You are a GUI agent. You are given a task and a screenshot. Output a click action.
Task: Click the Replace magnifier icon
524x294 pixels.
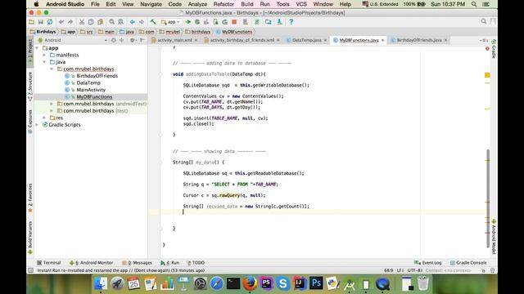(x=121, y=22)
